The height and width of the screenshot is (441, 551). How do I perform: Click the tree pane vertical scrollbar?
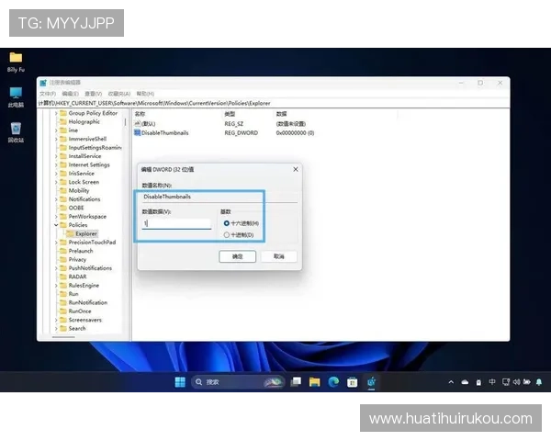[x=125, y=122]
